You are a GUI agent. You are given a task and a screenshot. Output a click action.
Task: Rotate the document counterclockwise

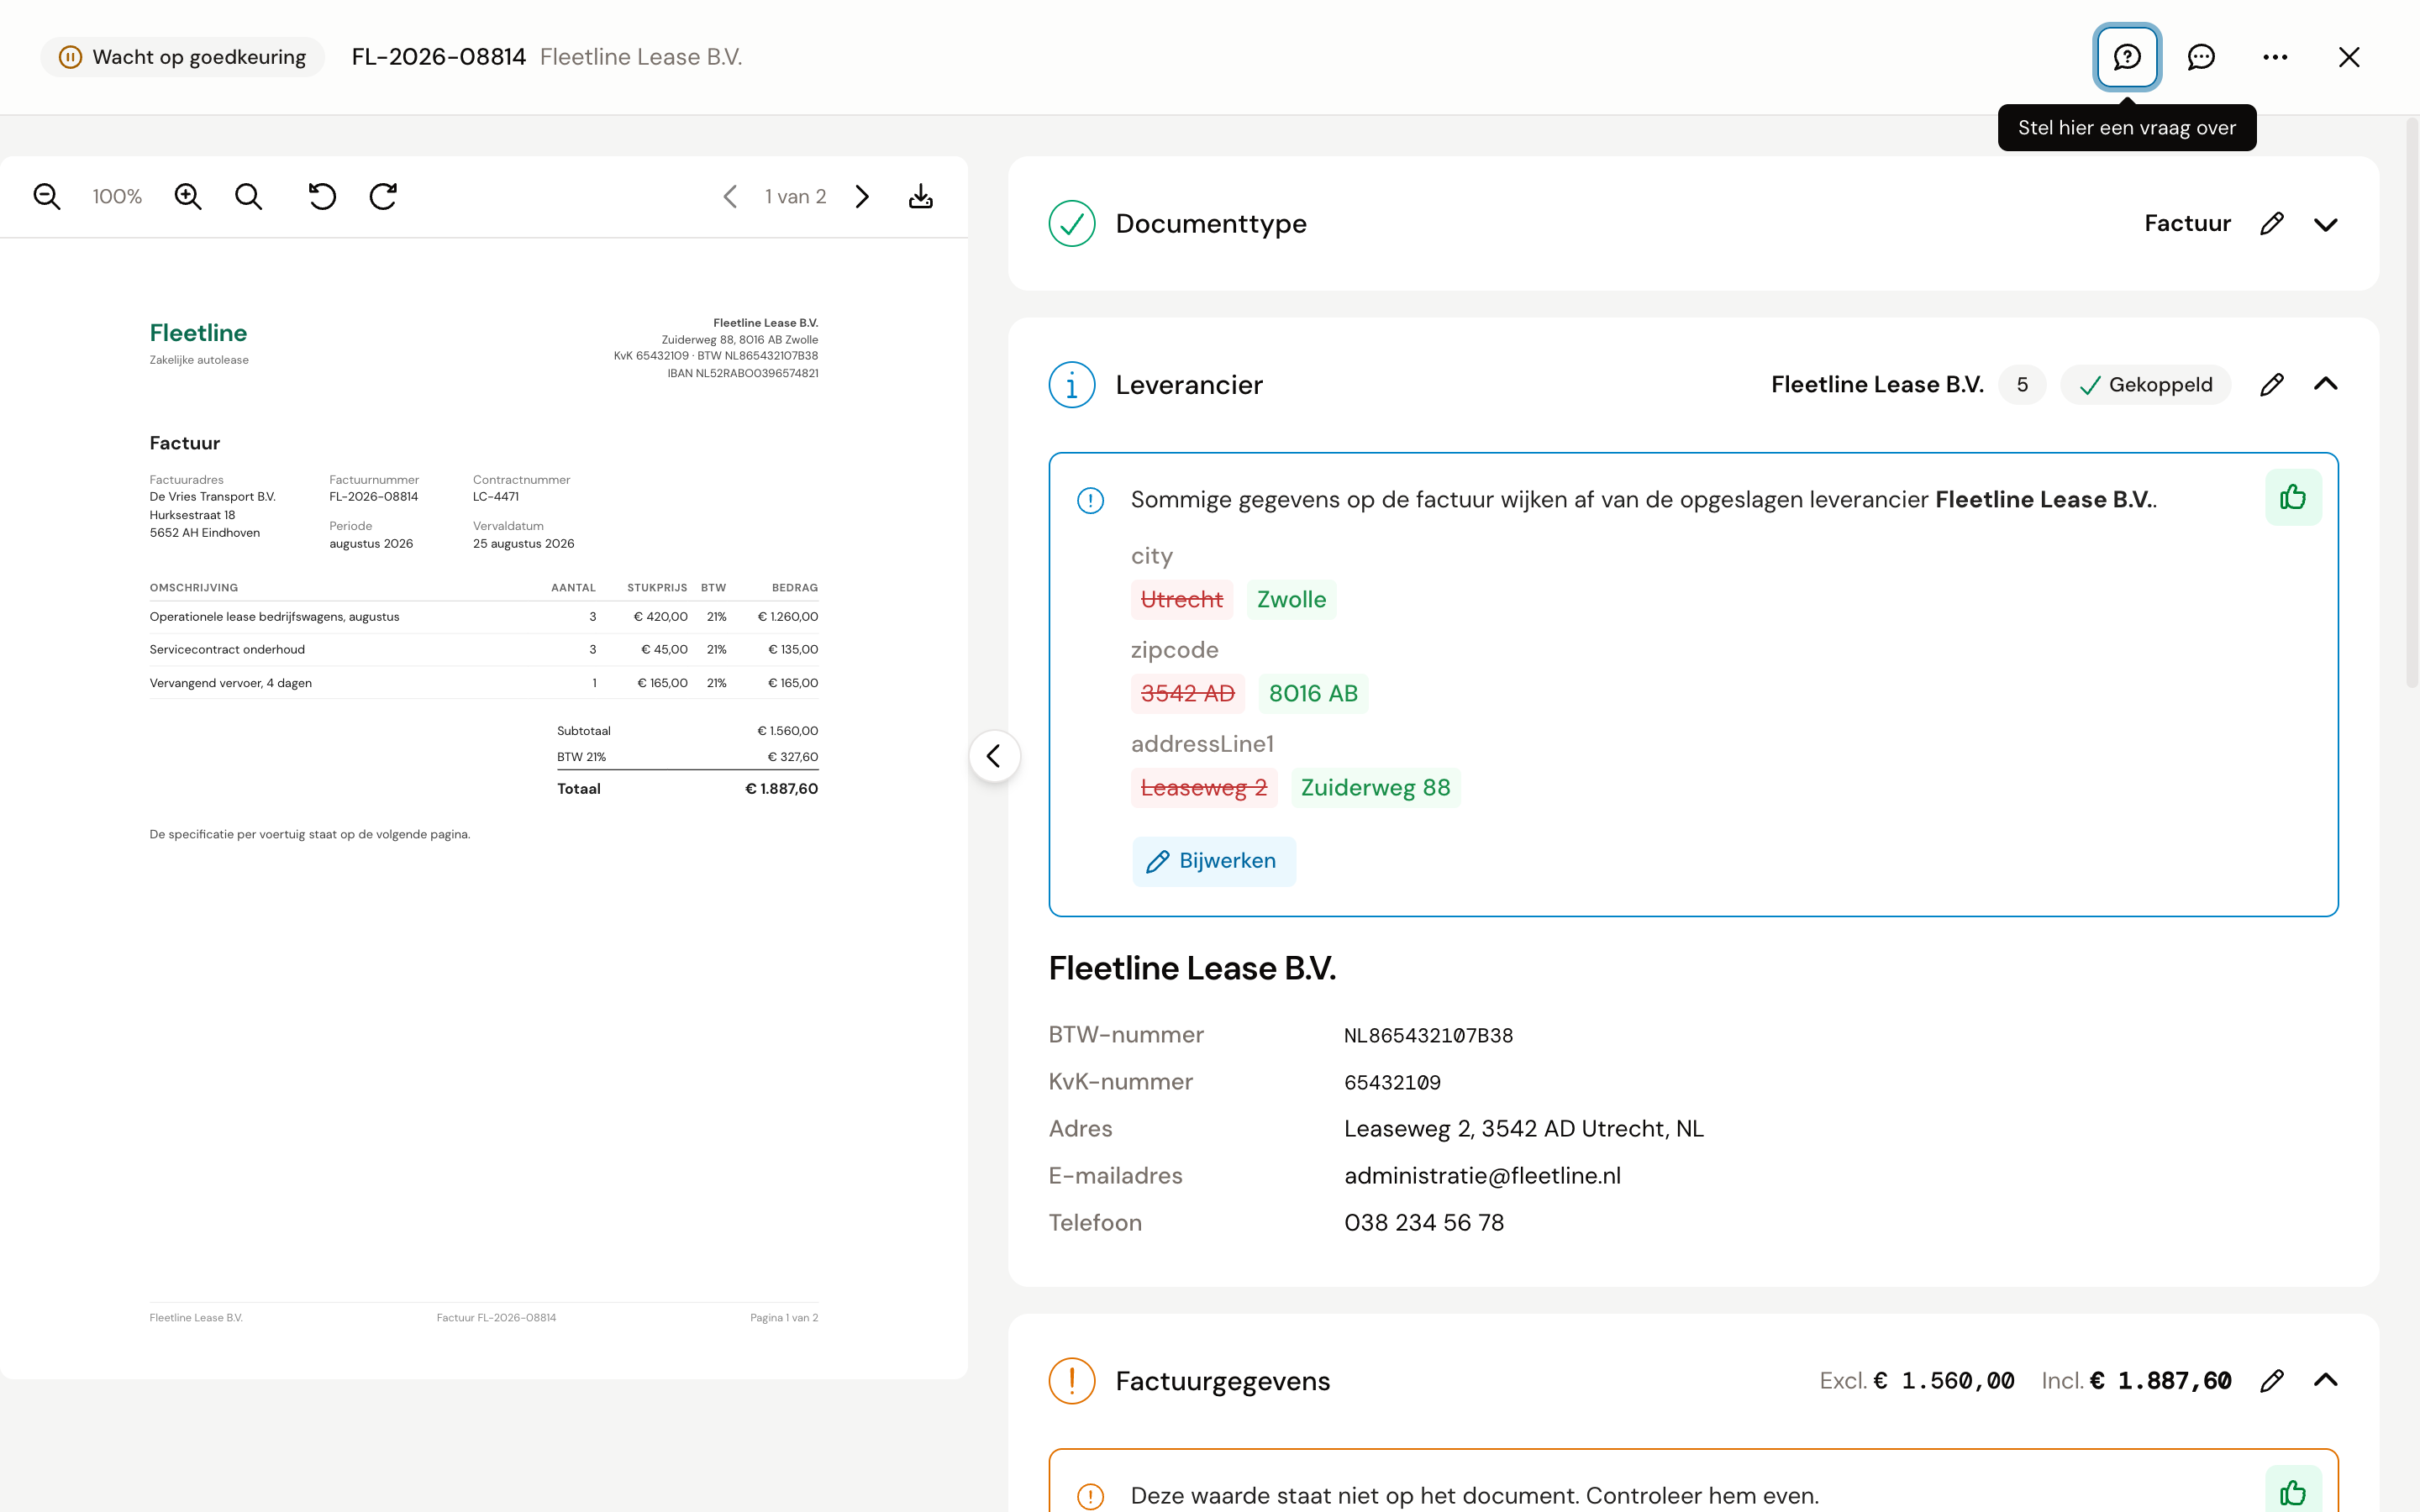[322, 197]
